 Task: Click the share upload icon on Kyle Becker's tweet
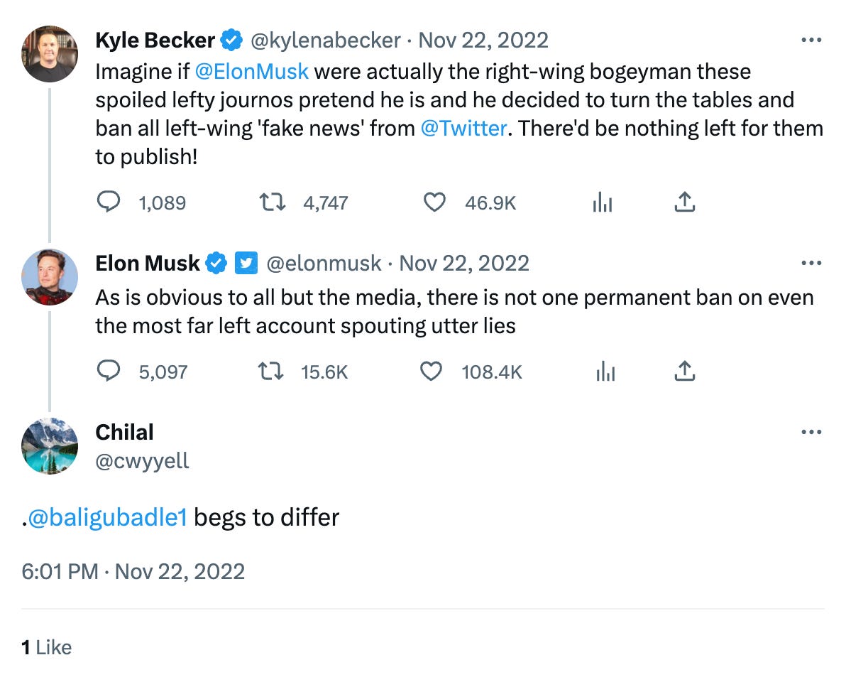(x=684, y=202)
